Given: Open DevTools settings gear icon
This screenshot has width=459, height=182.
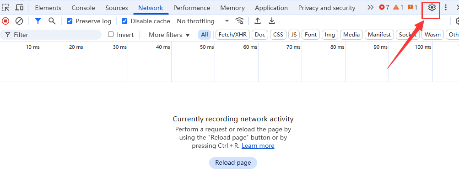Looking at the screenshot, I should point(432,8).
